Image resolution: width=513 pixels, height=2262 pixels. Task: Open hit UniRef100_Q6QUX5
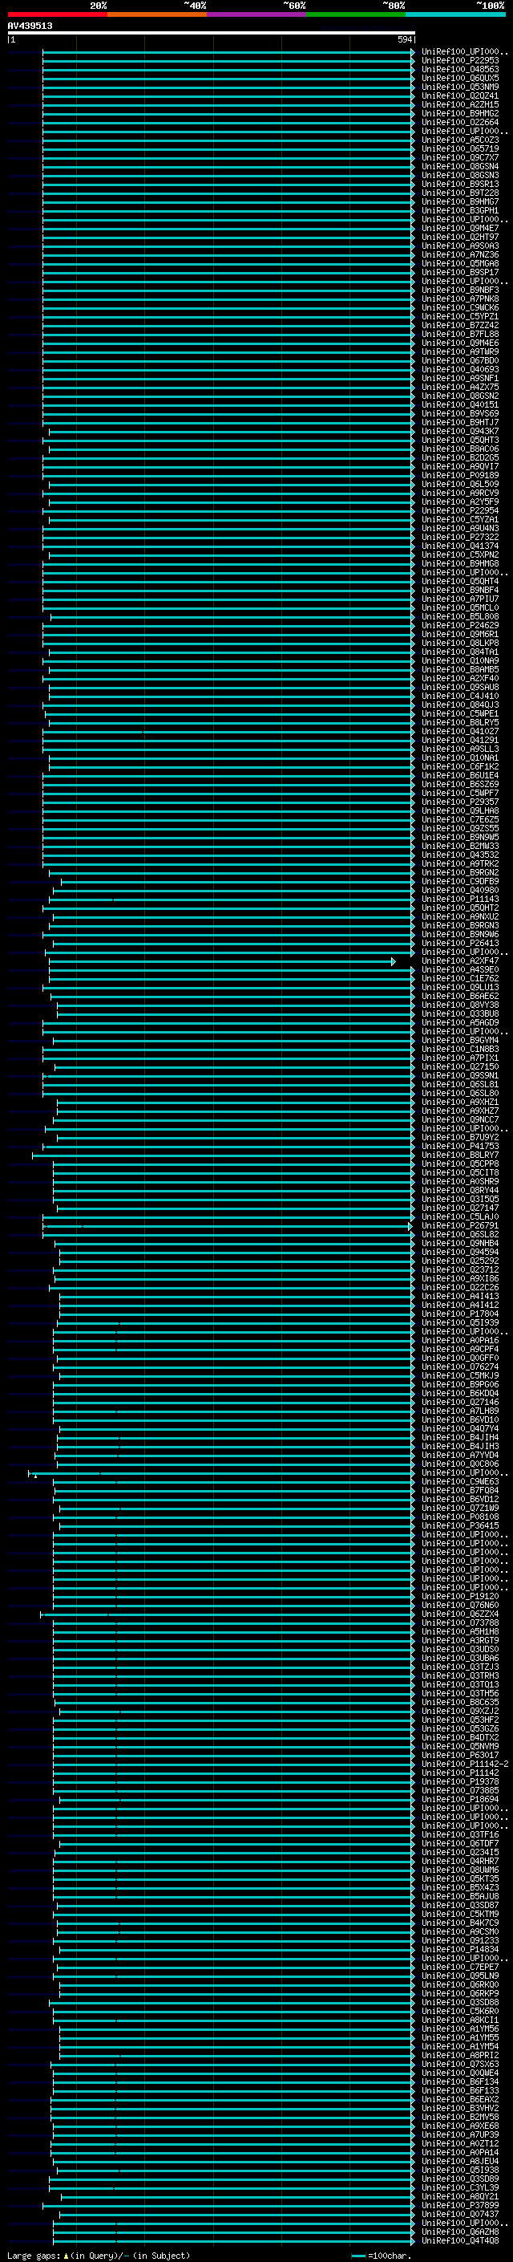click(x=460, y=78)
